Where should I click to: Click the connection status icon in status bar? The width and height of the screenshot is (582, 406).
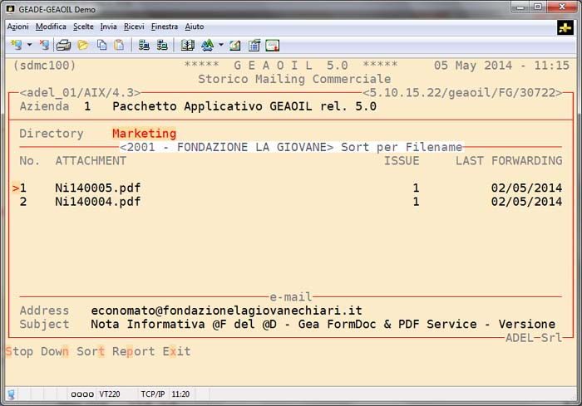point(12,394)
